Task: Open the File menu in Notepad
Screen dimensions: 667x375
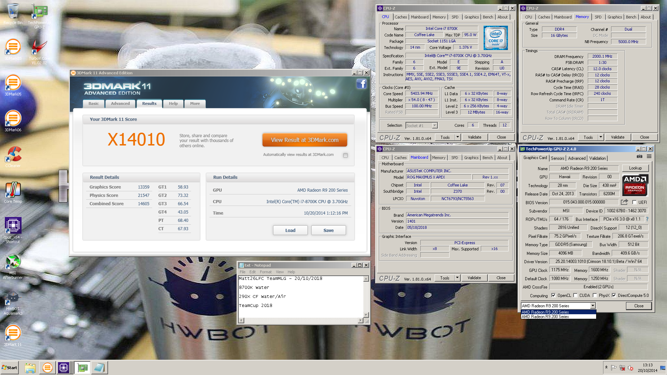Action: tap(242, 272)
